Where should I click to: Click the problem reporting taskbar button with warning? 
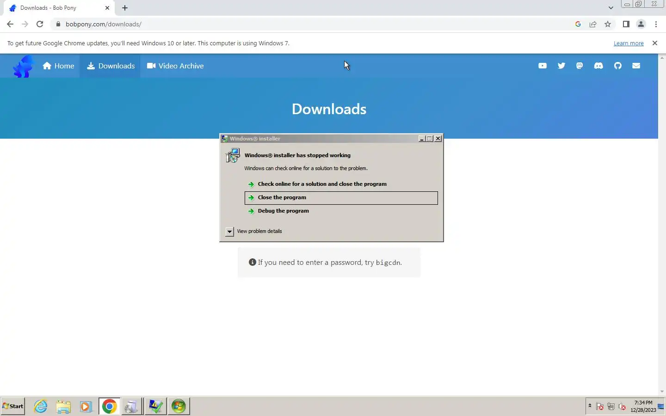tap(155, 406)
